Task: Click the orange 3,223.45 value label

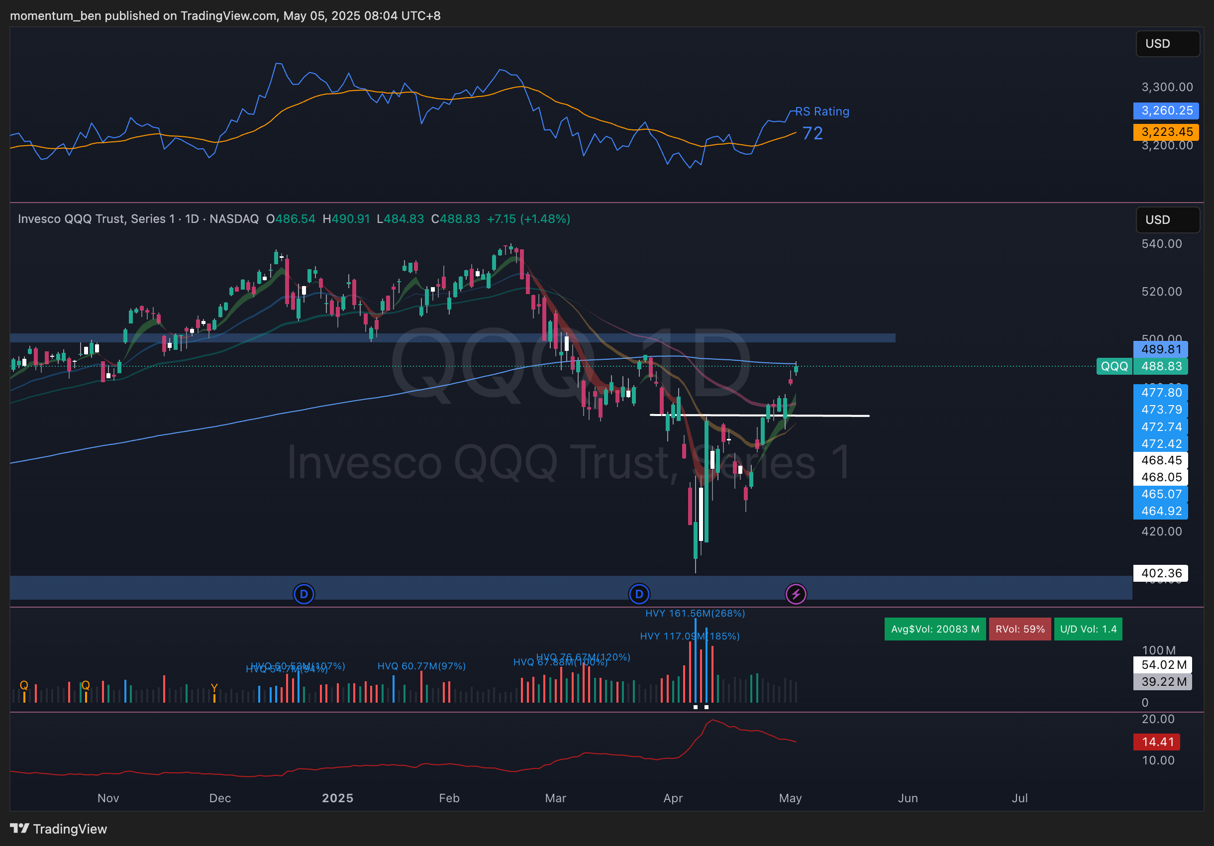Action: [1166, 132]
